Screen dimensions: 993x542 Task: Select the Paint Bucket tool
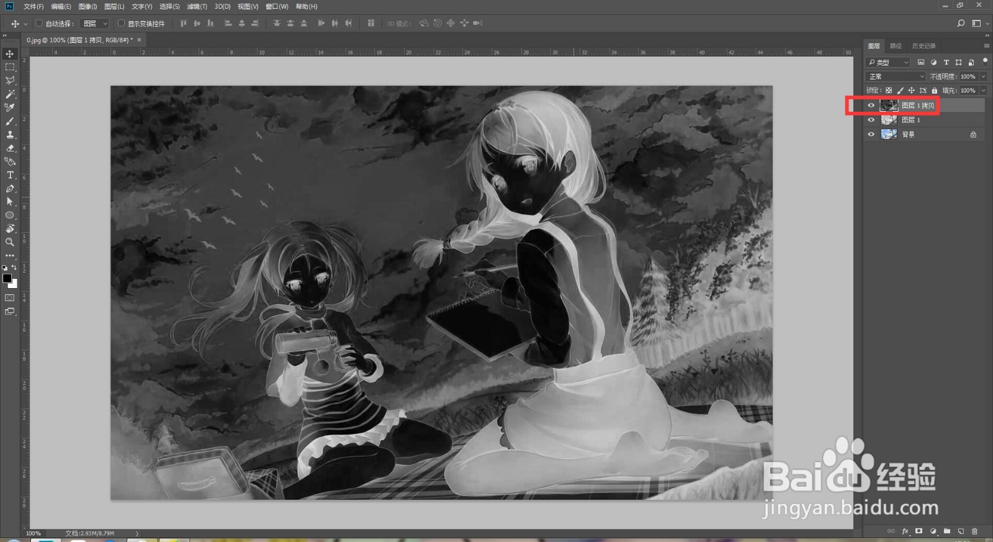point(10,161)
